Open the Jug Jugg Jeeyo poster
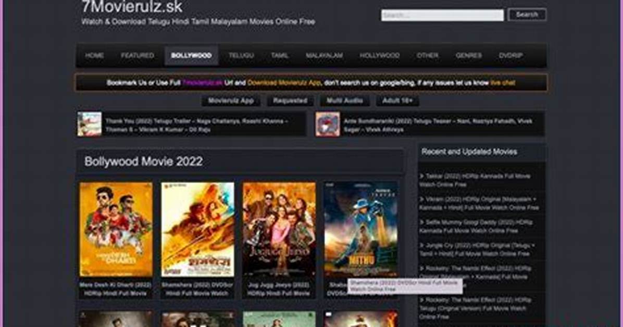 click(x=279, y=229)
